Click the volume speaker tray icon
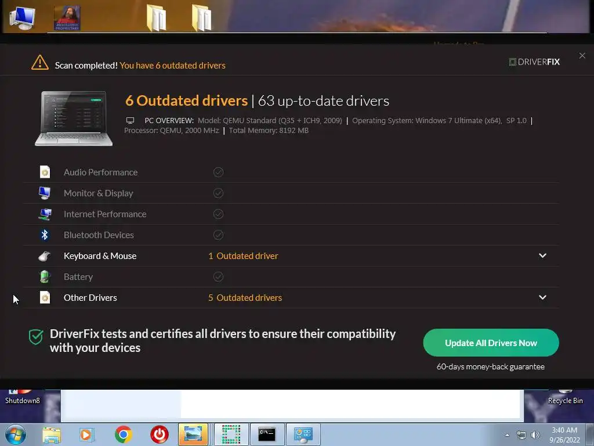Viewport: 594px width, 446px height. 535,435
